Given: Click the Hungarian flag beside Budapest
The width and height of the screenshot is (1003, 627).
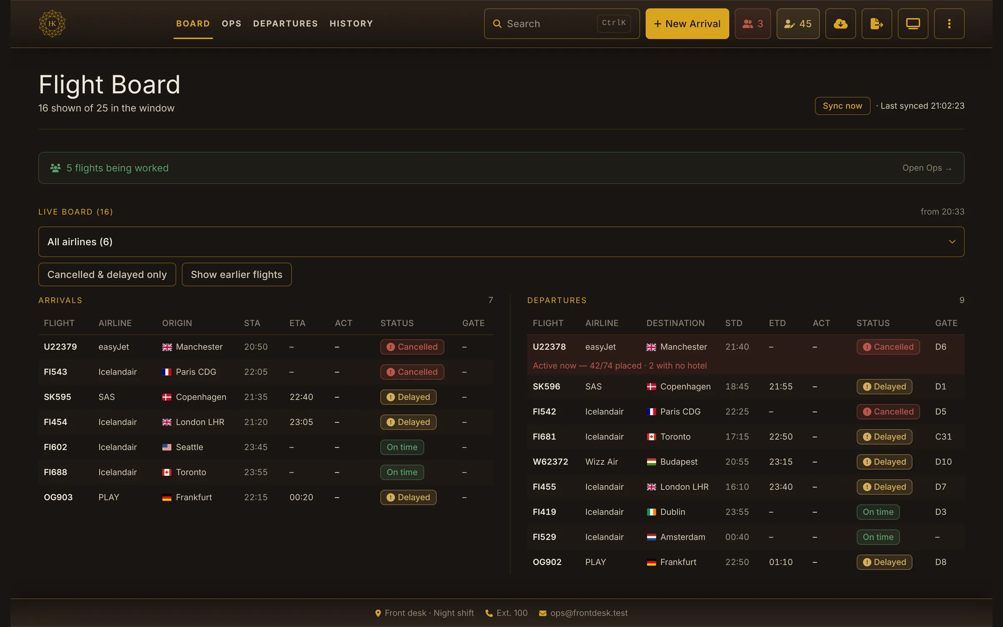Looking at the screenshot, I should click(x=651, y=462).
